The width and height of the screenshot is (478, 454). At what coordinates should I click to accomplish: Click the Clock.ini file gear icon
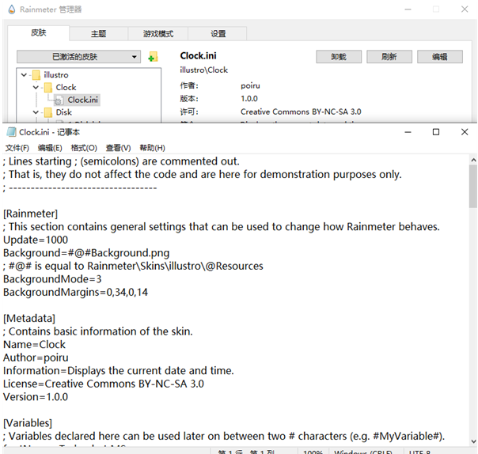[59, 100]
